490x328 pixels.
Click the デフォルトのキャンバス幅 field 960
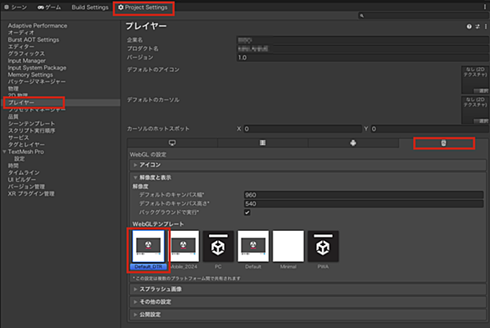pyautogui.click(x=364, y=195)
